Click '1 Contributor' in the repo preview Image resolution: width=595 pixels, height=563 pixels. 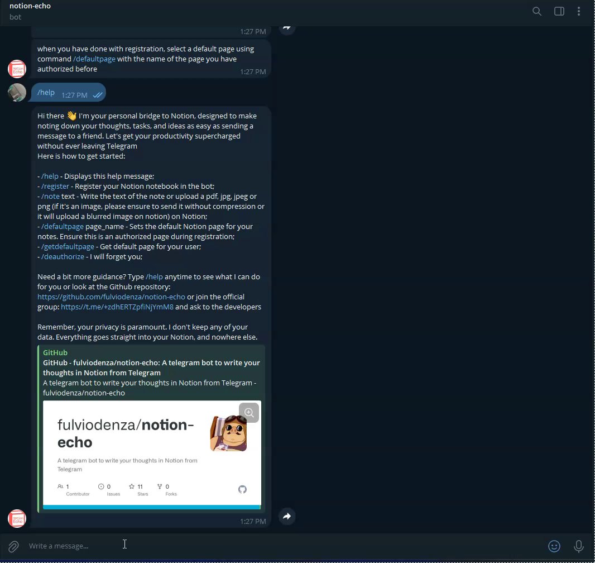(73, 490)
